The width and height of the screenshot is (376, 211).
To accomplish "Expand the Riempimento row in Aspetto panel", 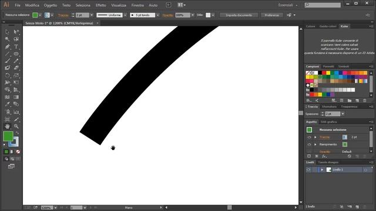I will pos(315,145).
